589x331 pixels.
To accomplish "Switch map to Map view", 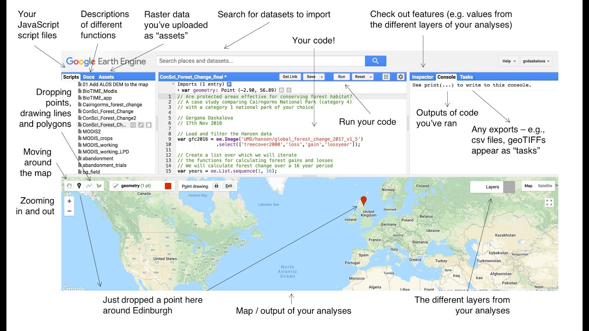I will pyautogui.click(x=529, y=186).
